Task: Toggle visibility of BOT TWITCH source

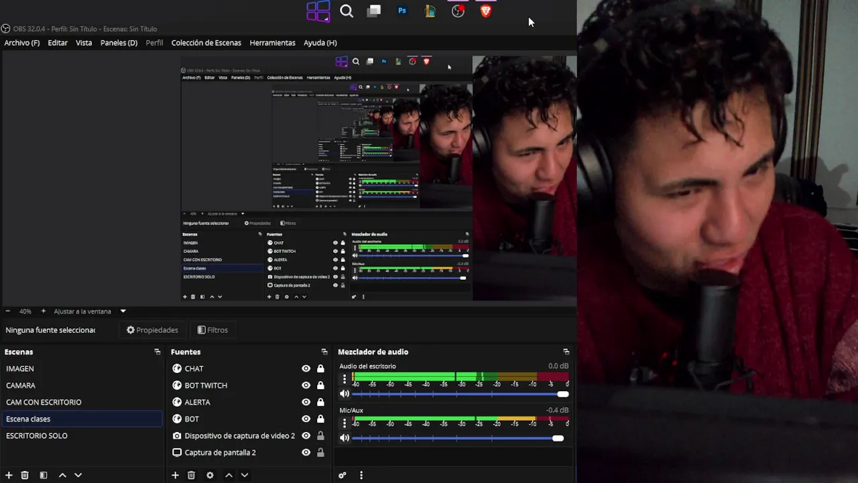Action: click(306, 385)
